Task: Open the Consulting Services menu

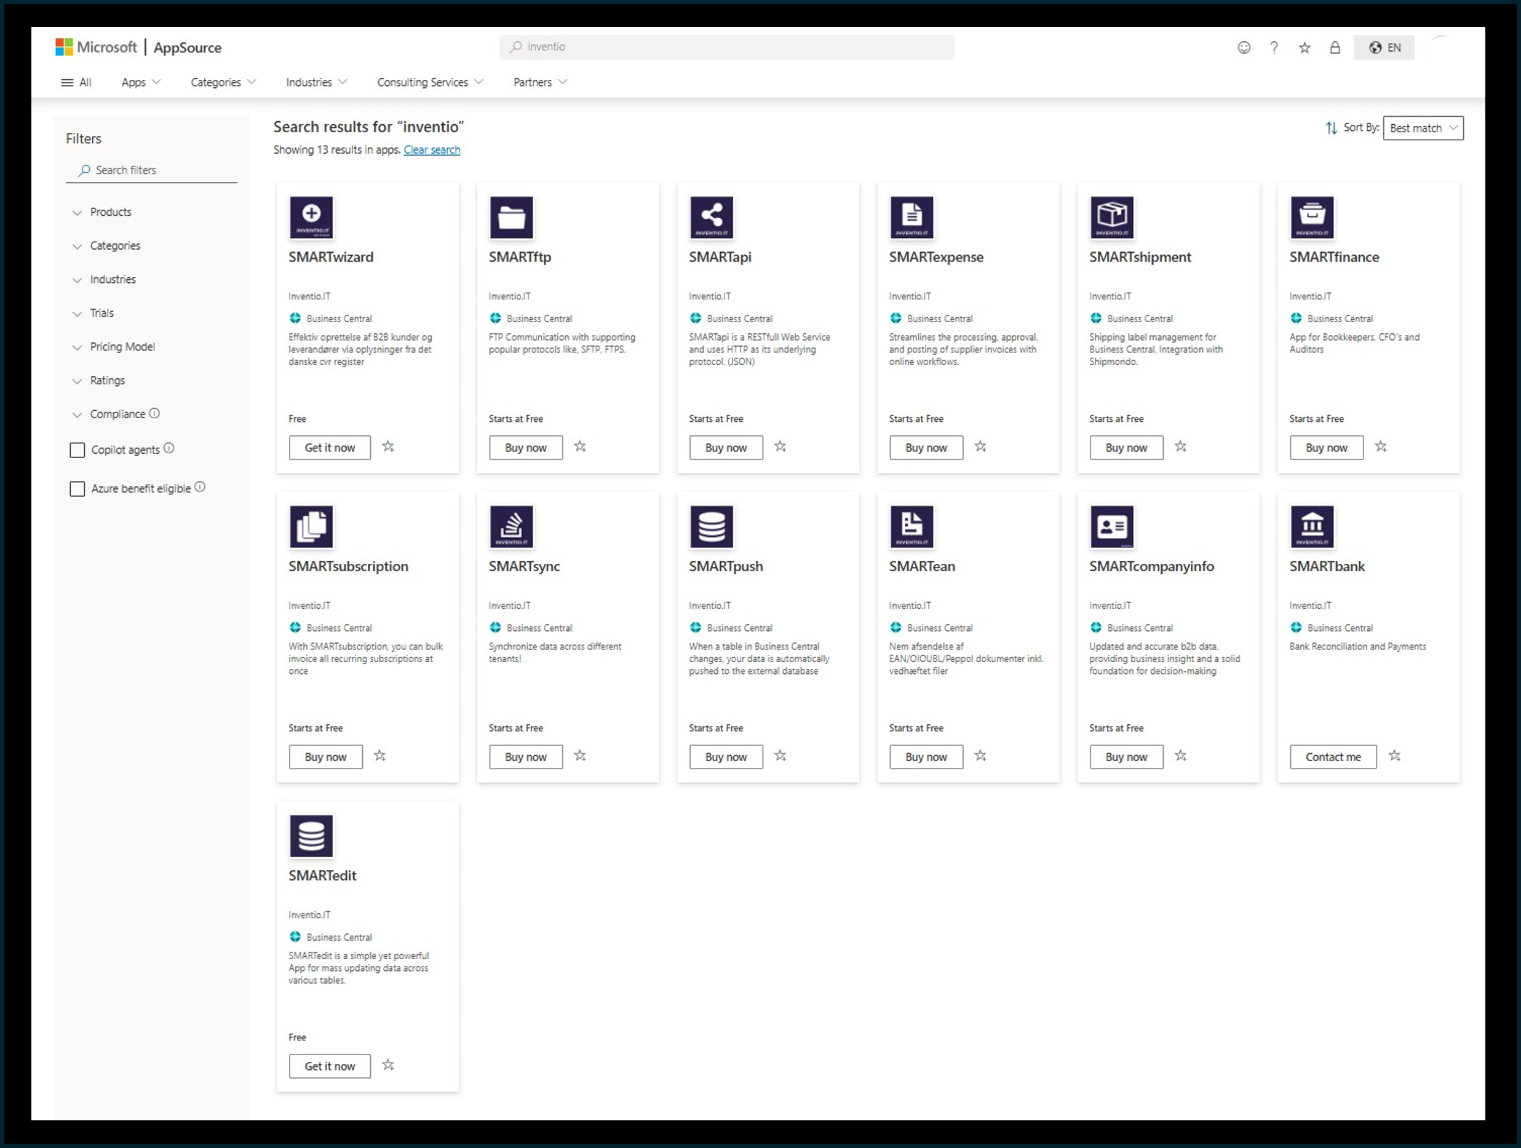Action: (x=430, y=82)
